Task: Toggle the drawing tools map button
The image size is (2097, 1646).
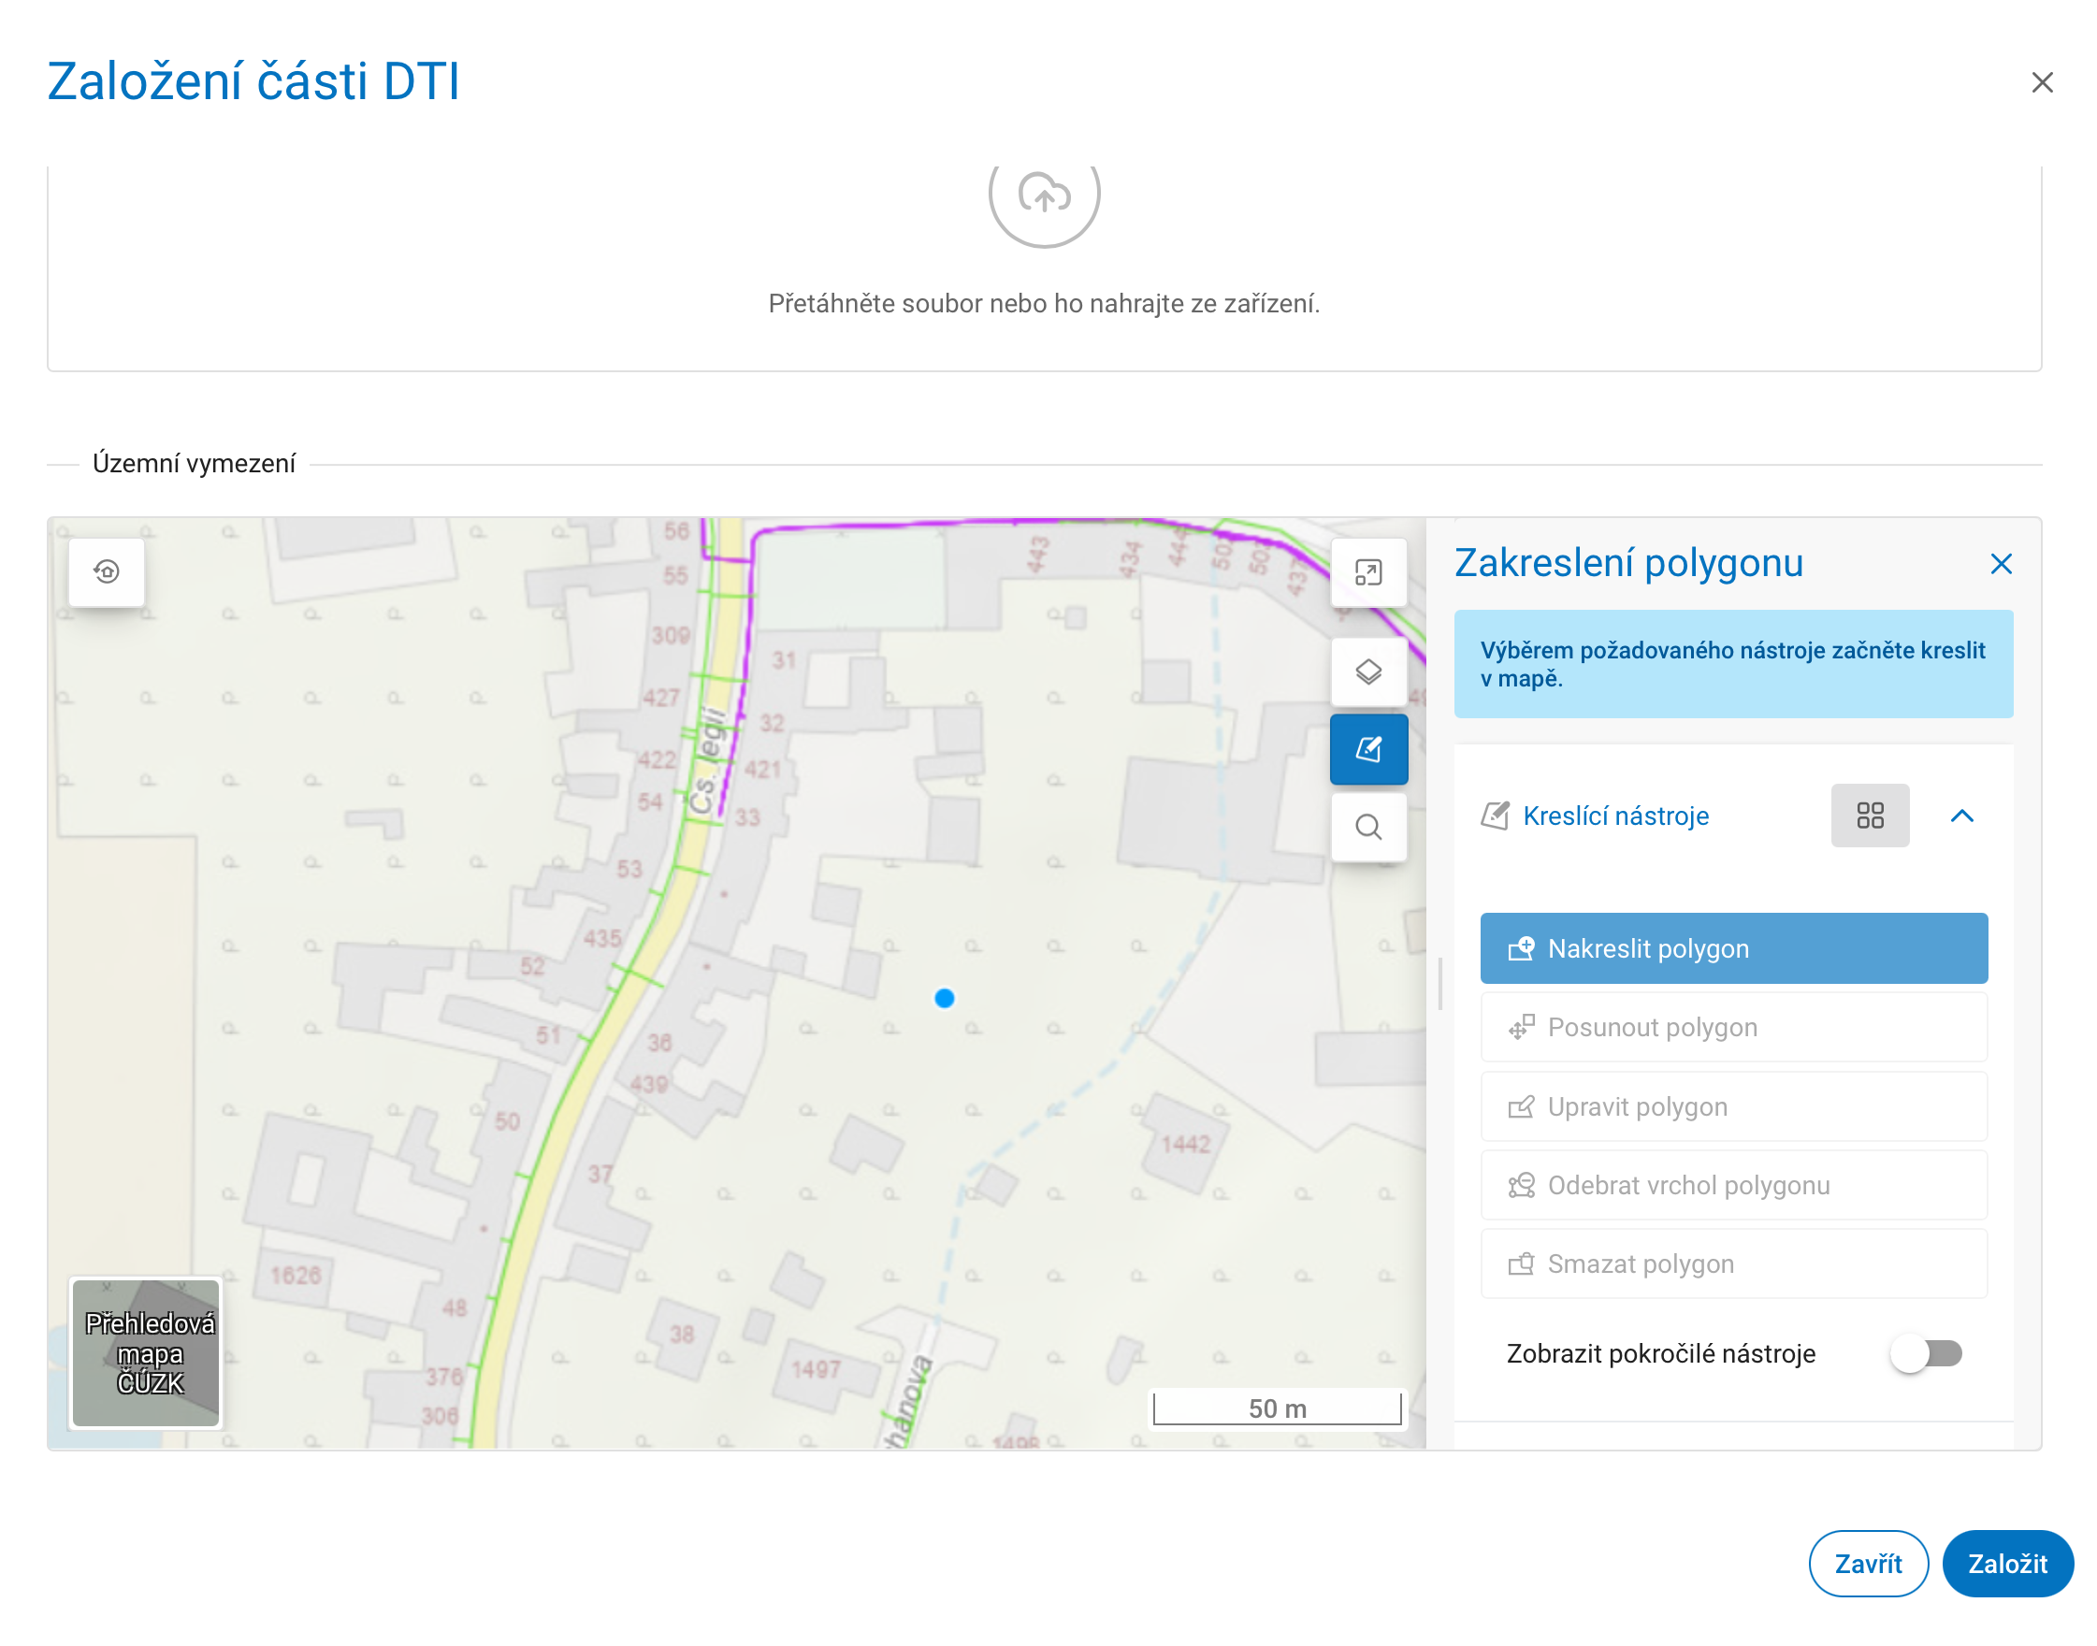Action: click(1368, 750)
